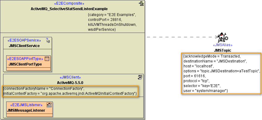Select the JMSClientService class name
Screen dimensions: 262x120
click(24, 46)
